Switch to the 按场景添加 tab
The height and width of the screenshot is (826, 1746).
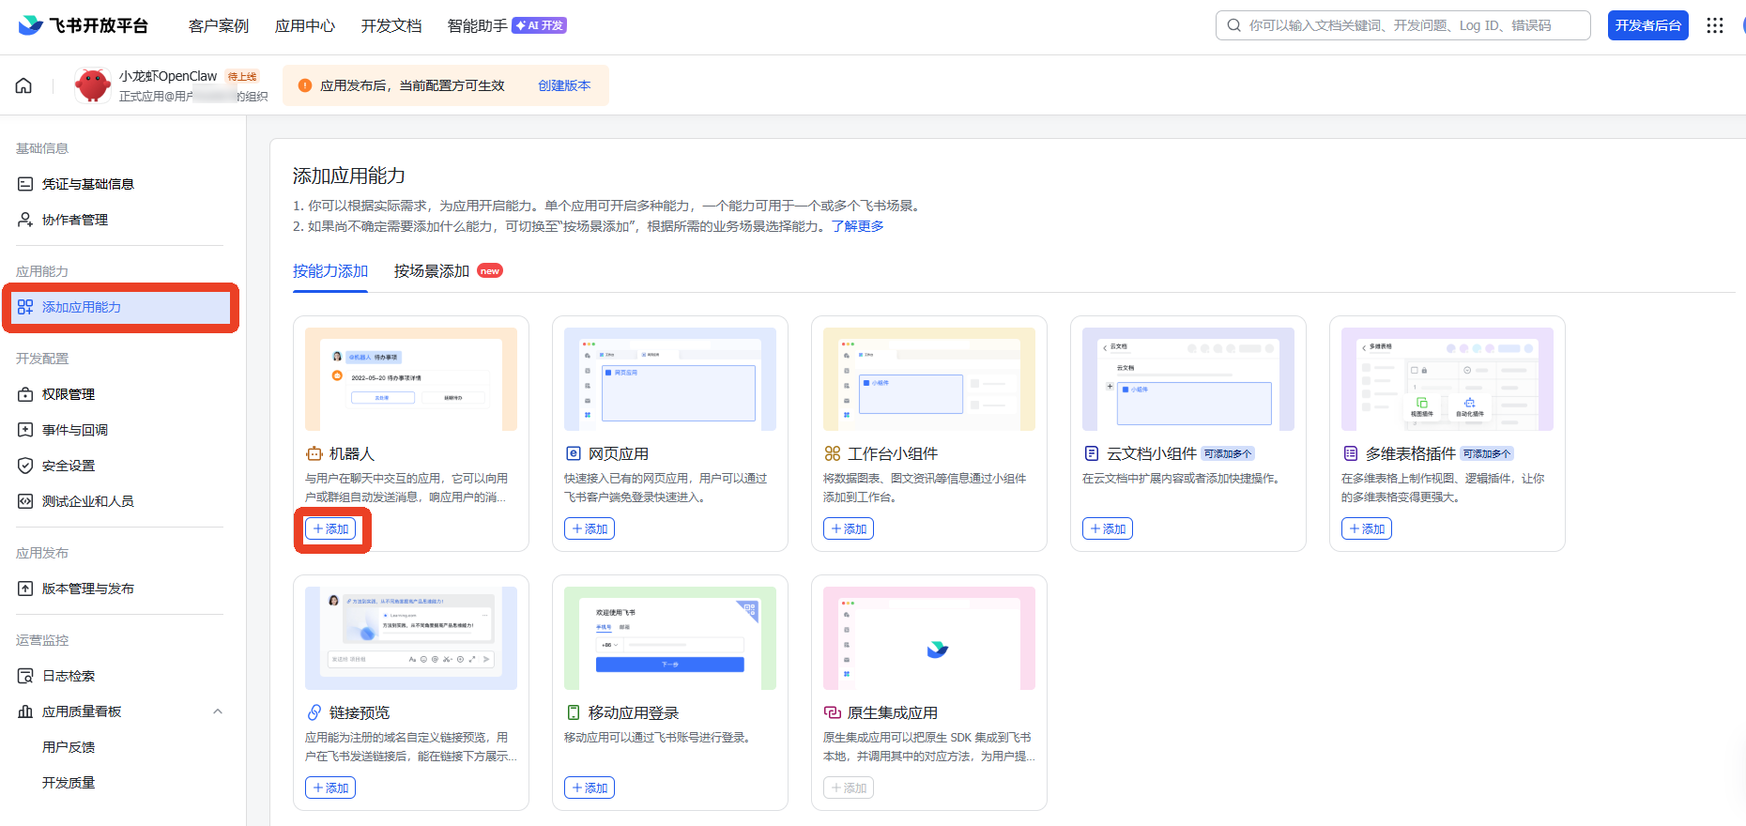click(x=432, y=271)
